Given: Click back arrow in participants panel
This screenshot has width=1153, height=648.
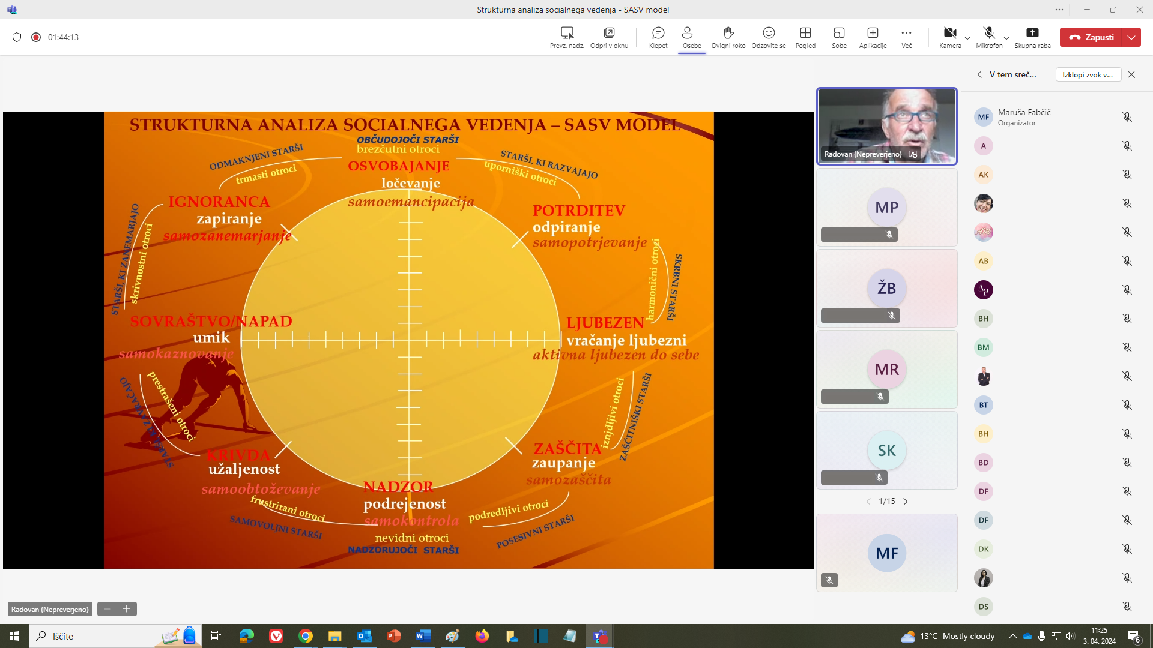Looking at the screenshot, I should click(979, 74).
